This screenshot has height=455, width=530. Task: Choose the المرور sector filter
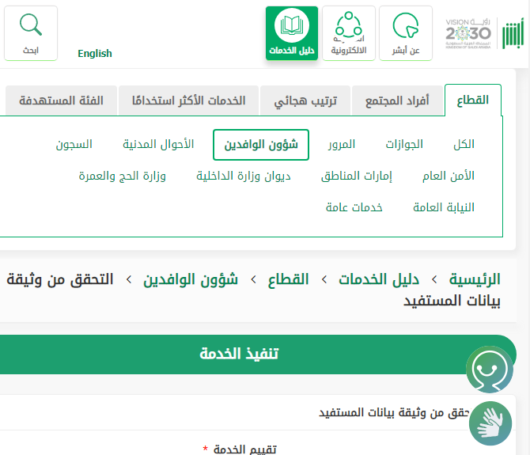(x=342, y=144)
